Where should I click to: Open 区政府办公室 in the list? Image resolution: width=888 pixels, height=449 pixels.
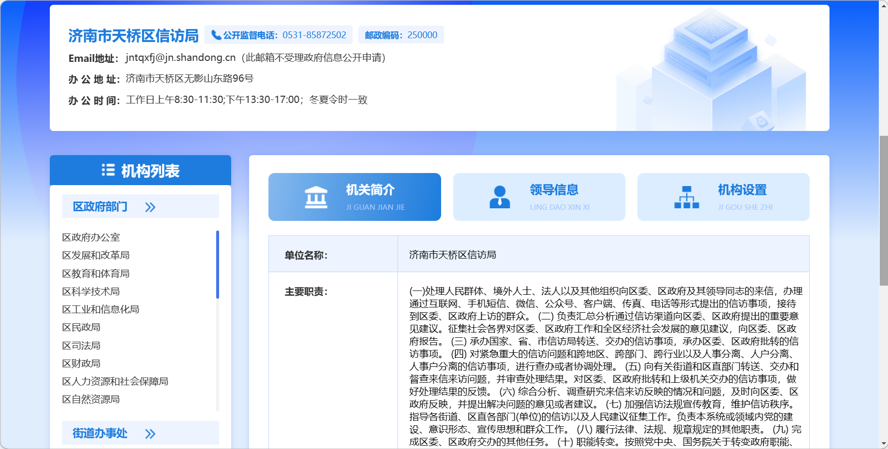pos(91,237)
